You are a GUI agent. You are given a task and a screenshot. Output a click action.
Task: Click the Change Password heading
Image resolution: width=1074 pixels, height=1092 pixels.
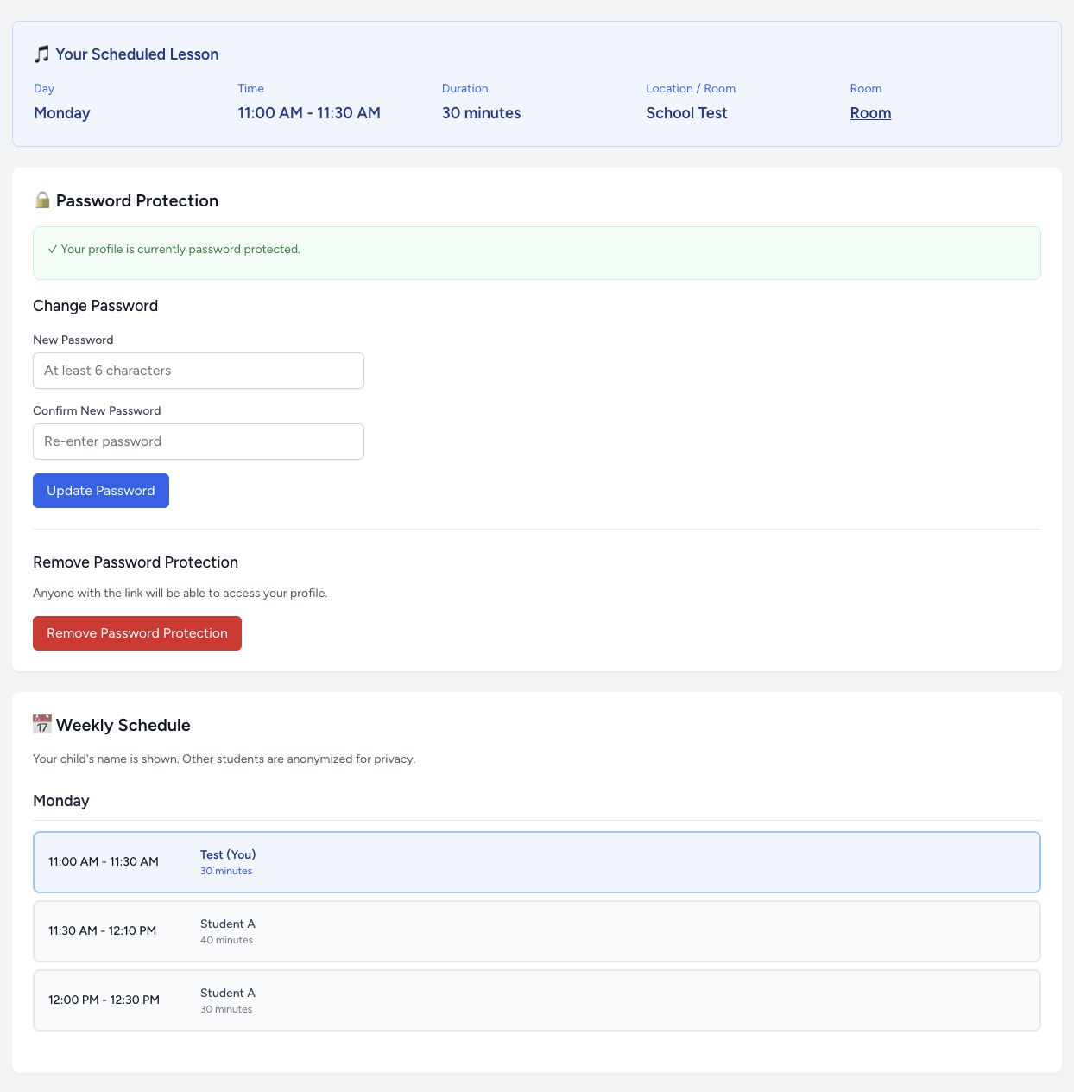96,306
